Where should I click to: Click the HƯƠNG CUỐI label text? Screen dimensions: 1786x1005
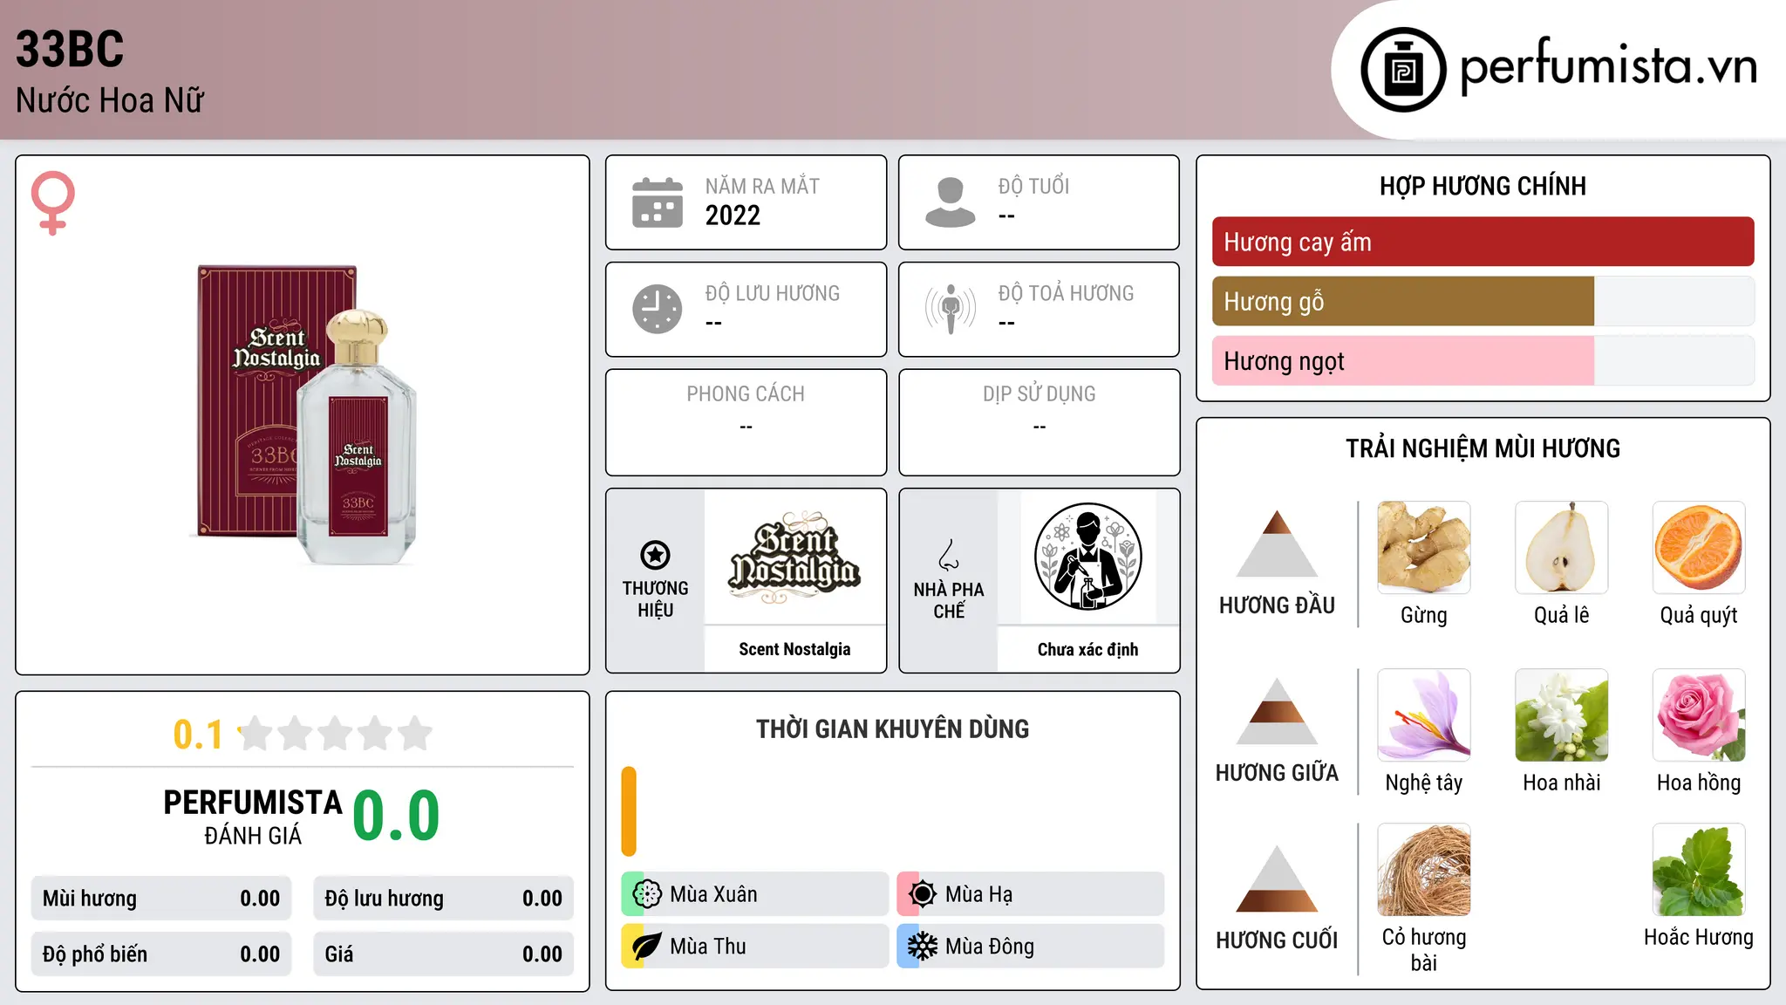[1277, 940]
